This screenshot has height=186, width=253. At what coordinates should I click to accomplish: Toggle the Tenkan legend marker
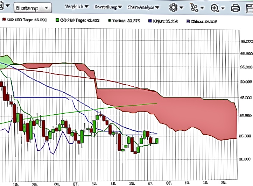click(x=109, y=21)
